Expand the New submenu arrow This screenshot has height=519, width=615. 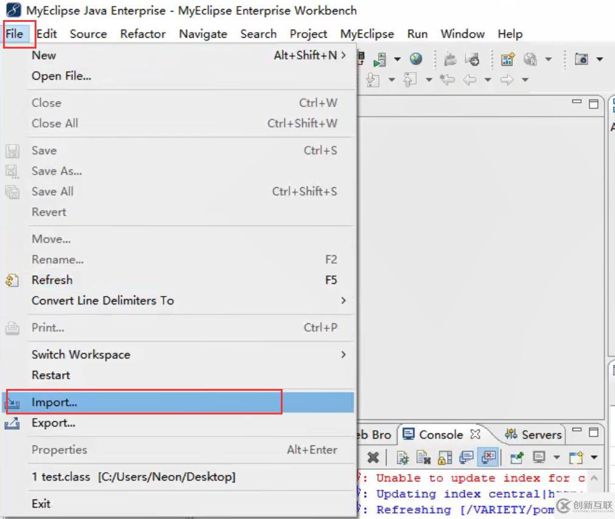tap(343, 55)
